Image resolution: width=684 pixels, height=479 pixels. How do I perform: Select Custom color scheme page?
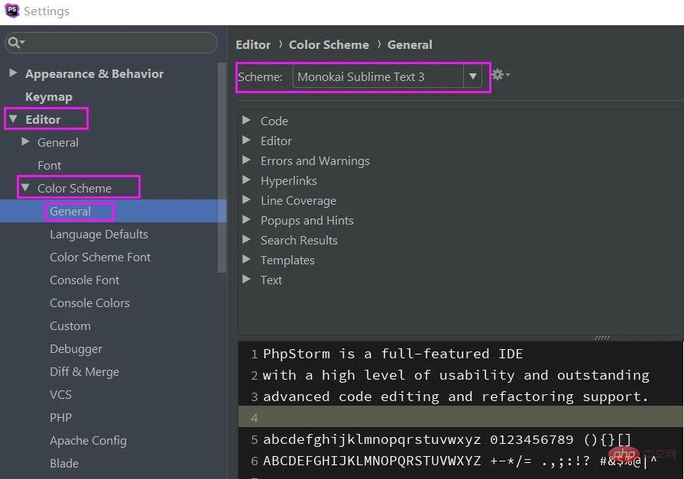pyautogui.click(x=70, y=326)
